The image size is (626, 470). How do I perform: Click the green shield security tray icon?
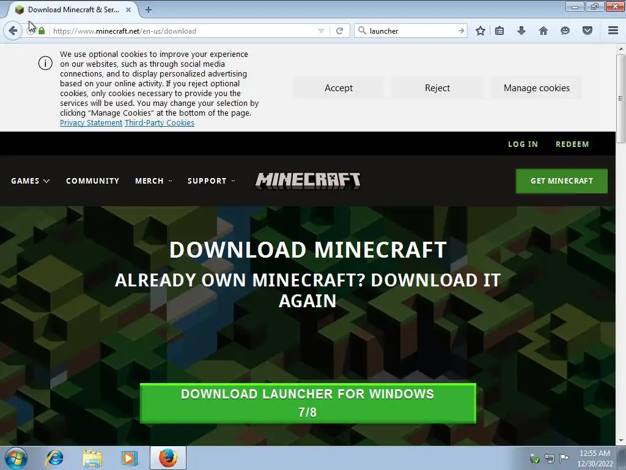tap(534, 458)
